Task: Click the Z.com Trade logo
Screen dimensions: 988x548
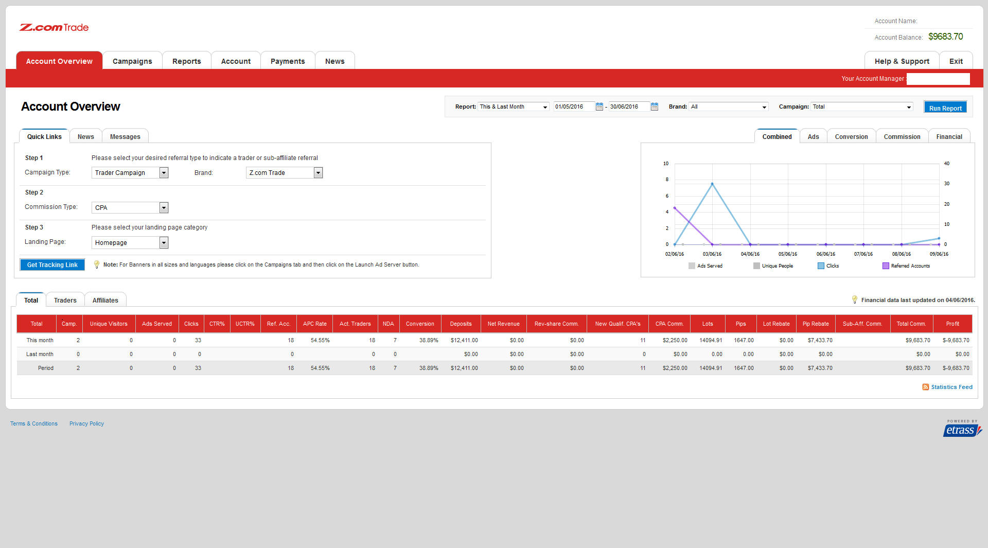Action: (54, 27)
